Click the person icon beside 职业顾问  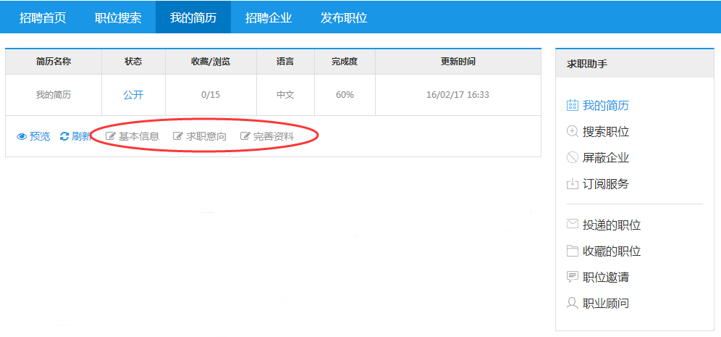coord(572,303)
